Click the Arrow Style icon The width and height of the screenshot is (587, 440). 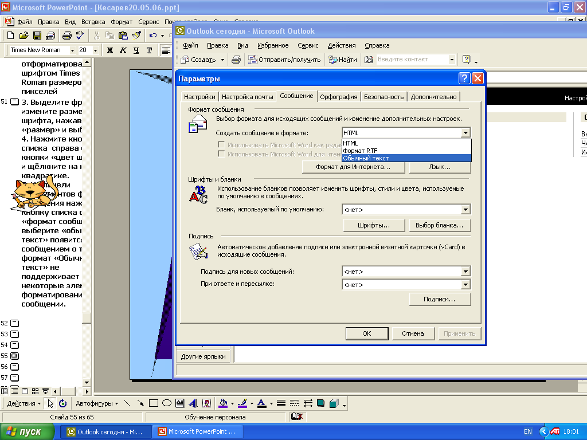point(308,403)
